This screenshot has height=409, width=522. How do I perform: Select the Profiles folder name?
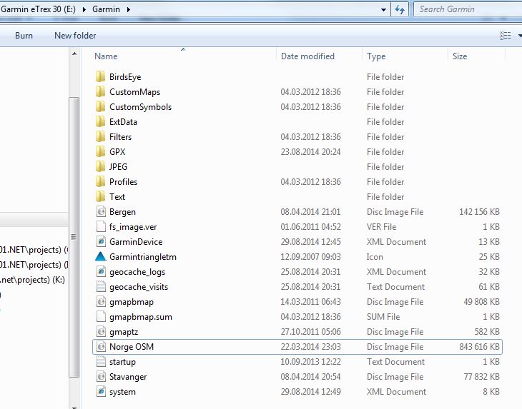tap(123, 182)
